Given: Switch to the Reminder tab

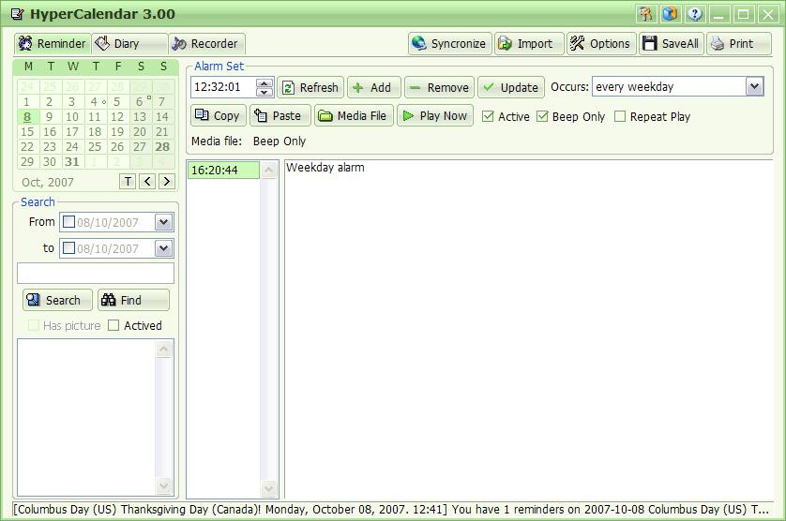Looking at the screenshot, I should tap(53, 44).
